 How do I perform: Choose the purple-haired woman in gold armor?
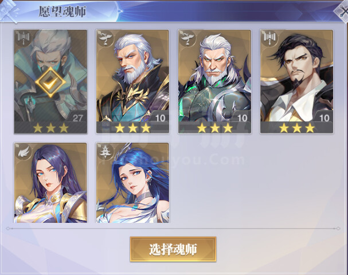point(50,183)
